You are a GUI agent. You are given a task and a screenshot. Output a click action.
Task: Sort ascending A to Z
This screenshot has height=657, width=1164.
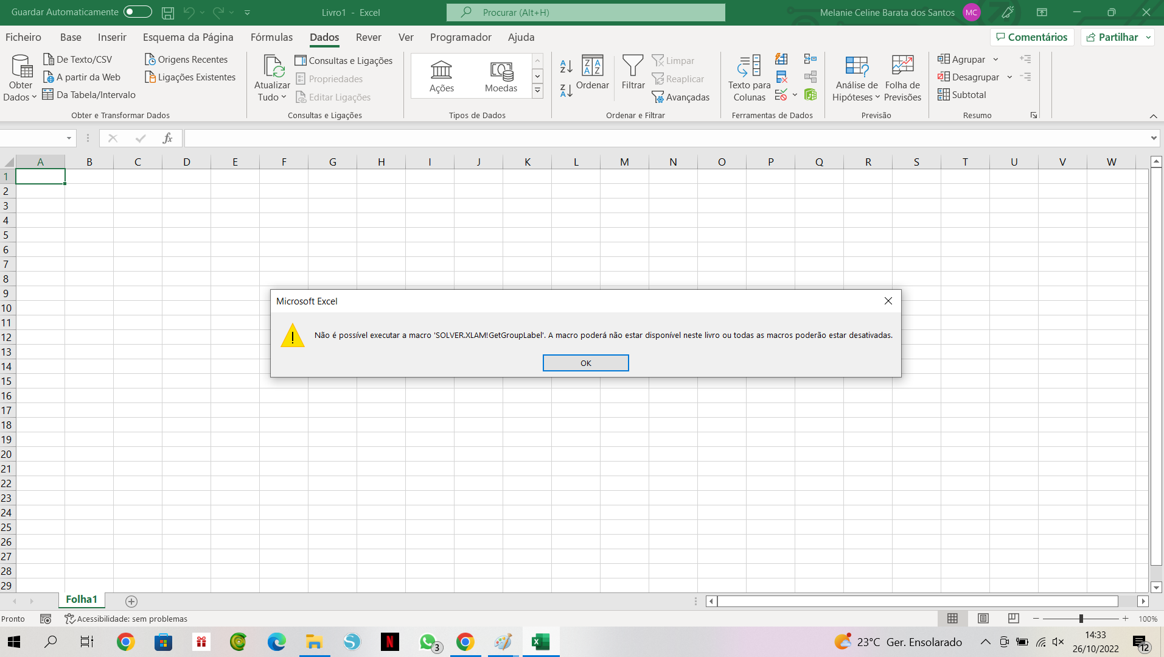click(566, 66)
